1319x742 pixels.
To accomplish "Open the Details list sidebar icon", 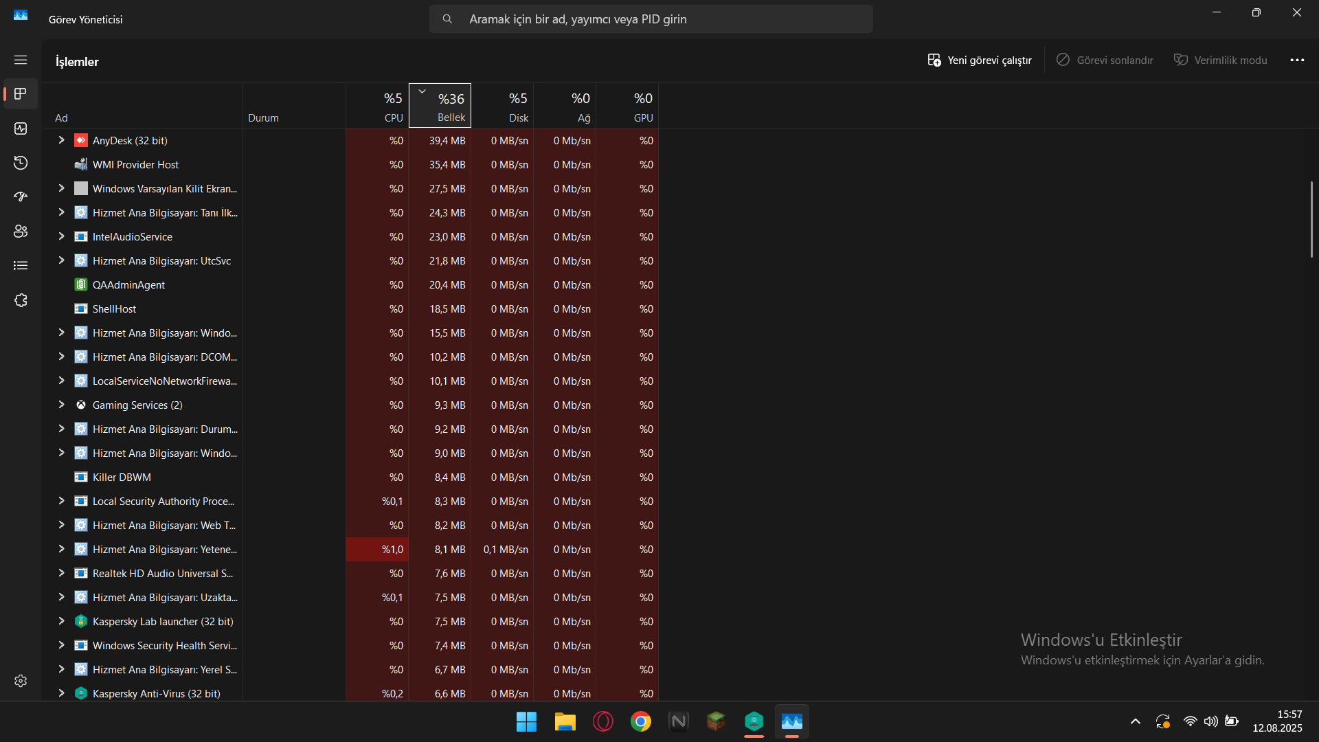I will pyautogui.click(x=21, y=266).
